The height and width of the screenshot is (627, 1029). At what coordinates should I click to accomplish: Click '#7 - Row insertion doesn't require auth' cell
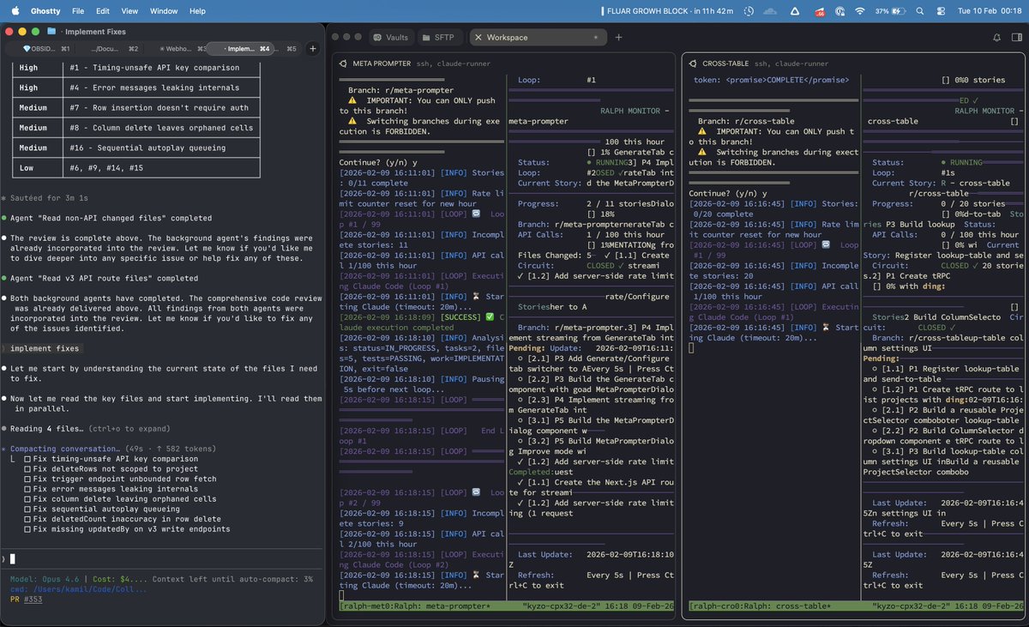tap(160, 107)
